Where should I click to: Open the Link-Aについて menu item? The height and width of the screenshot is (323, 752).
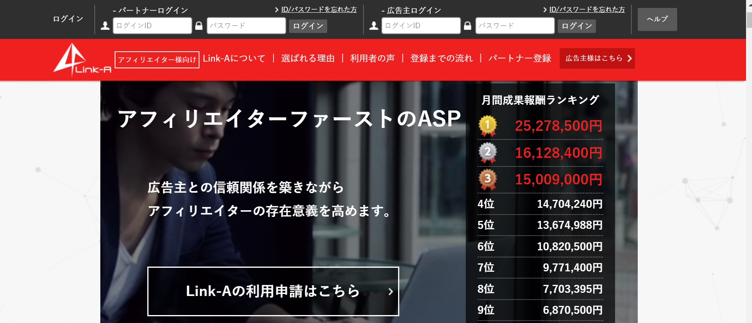pos(234,58)
